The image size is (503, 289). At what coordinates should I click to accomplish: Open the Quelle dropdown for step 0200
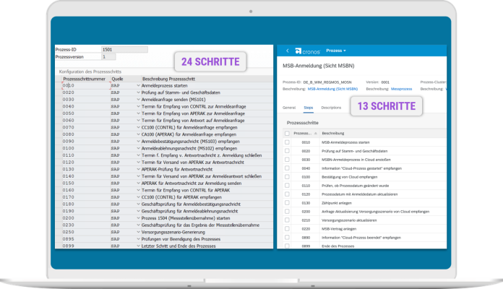click(x=138, y=218)
